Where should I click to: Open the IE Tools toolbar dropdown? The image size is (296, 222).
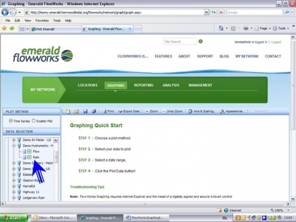pyautogui.click(x=281, y=28)
